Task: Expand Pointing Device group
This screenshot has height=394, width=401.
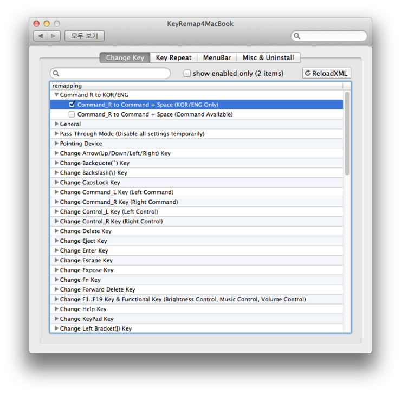Action: pyautogui.click(x=56, y=143)
